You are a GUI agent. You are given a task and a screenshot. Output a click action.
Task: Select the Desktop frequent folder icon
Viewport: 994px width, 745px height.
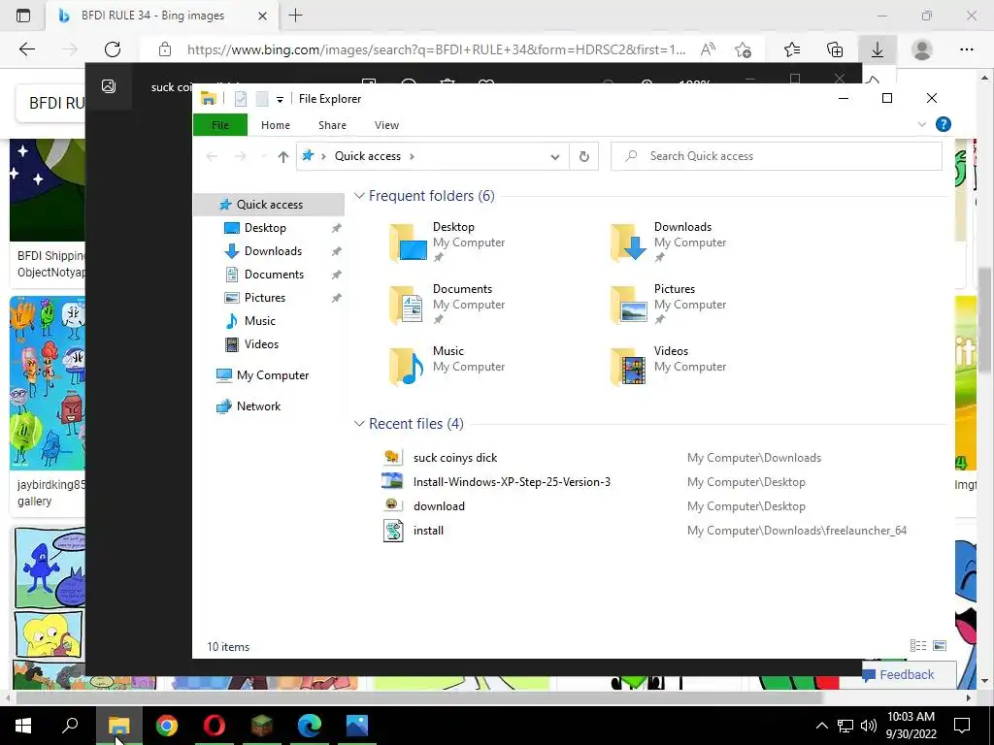pos(408,243)
